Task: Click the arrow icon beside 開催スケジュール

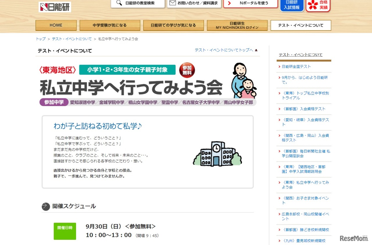Action: tap(46, 206)
